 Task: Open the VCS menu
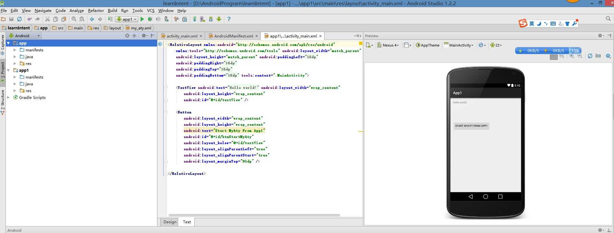pos(151,11)
